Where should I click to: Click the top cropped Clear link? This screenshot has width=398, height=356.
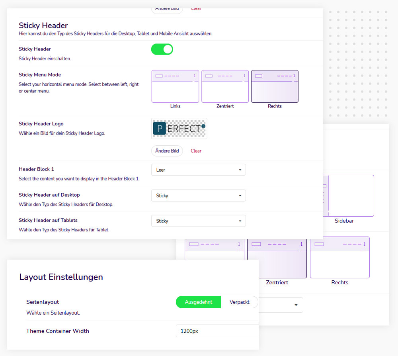tap(196, 9)
